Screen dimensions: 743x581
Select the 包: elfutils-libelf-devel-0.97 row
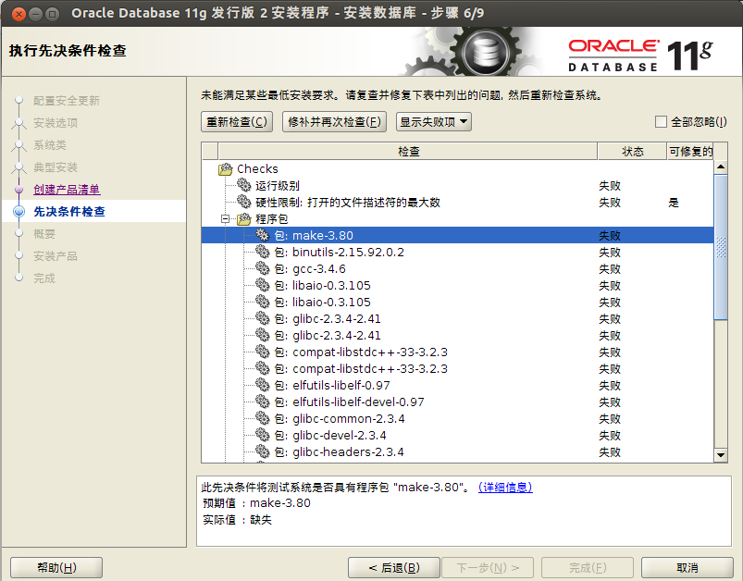click(457, 402)
